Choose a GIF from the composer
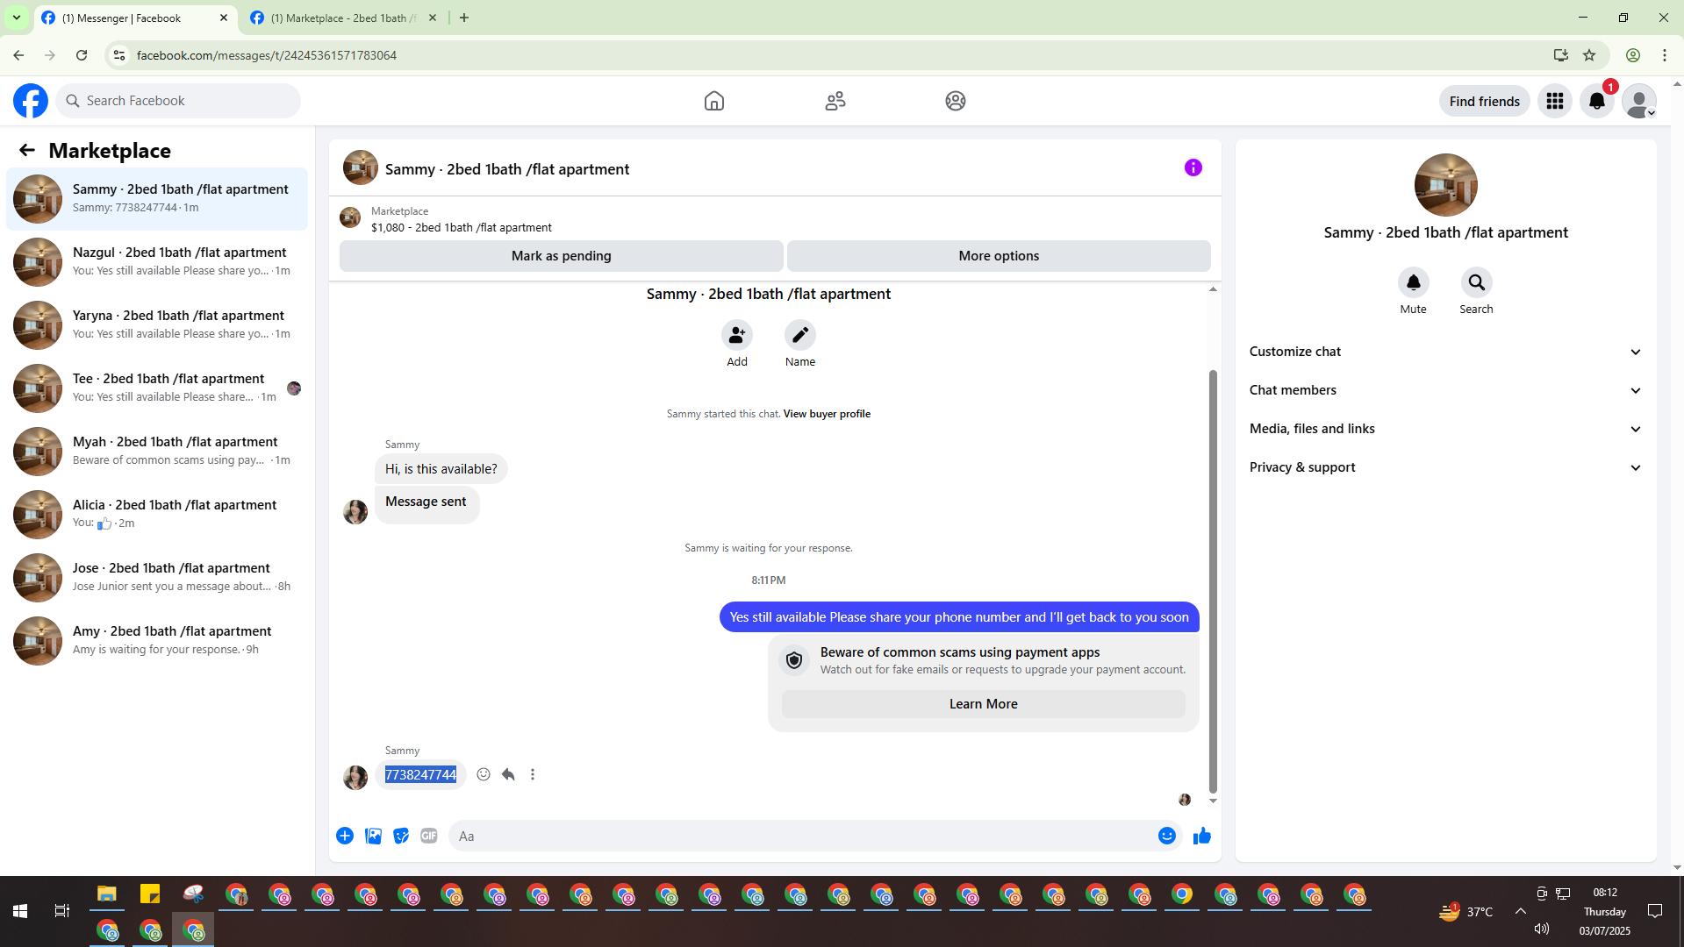 tap(429, 836)
